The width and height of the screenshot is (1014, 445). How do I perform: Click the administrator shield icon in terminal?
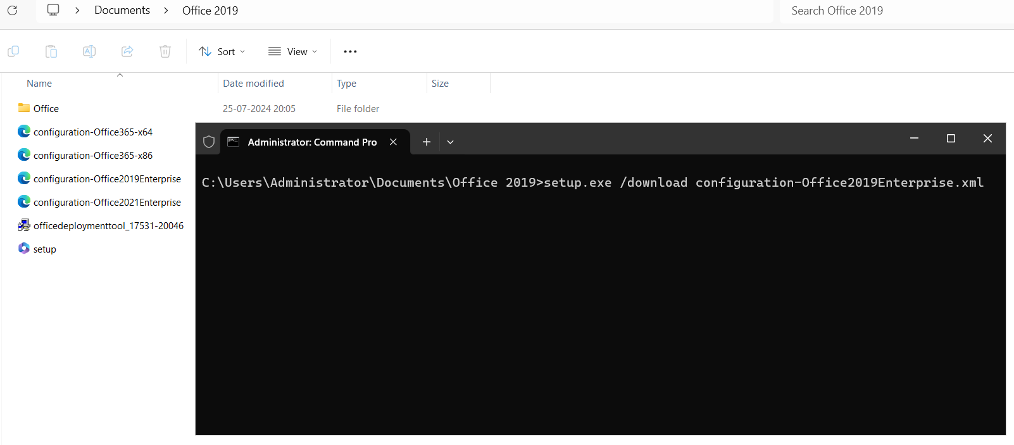click(x=209, y=142)
